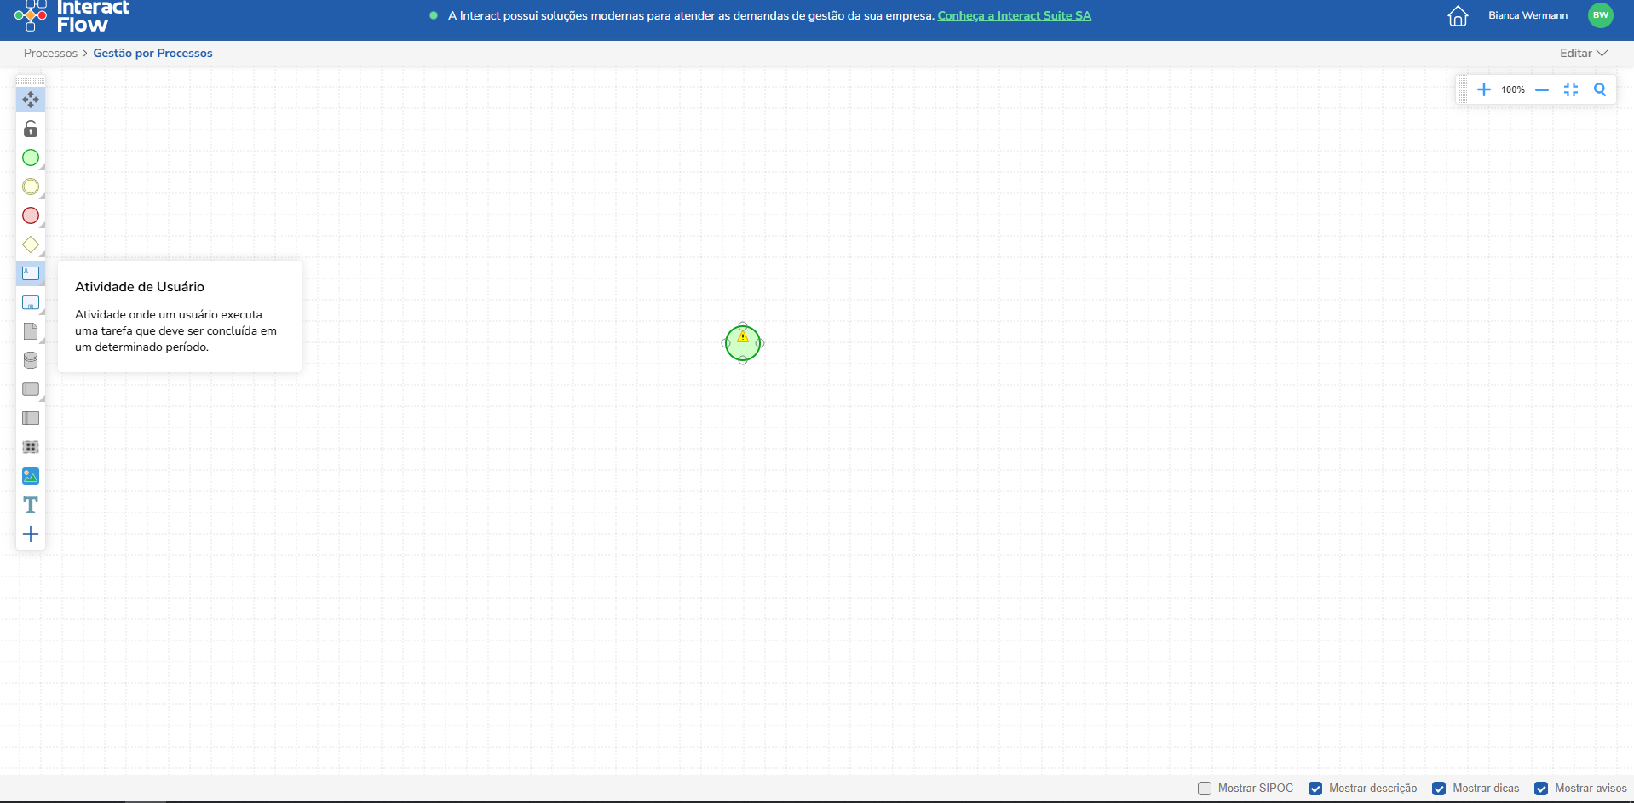The image size is (1634, 803).
Task: Select the user activity task shape
Action: click(31, 273)
